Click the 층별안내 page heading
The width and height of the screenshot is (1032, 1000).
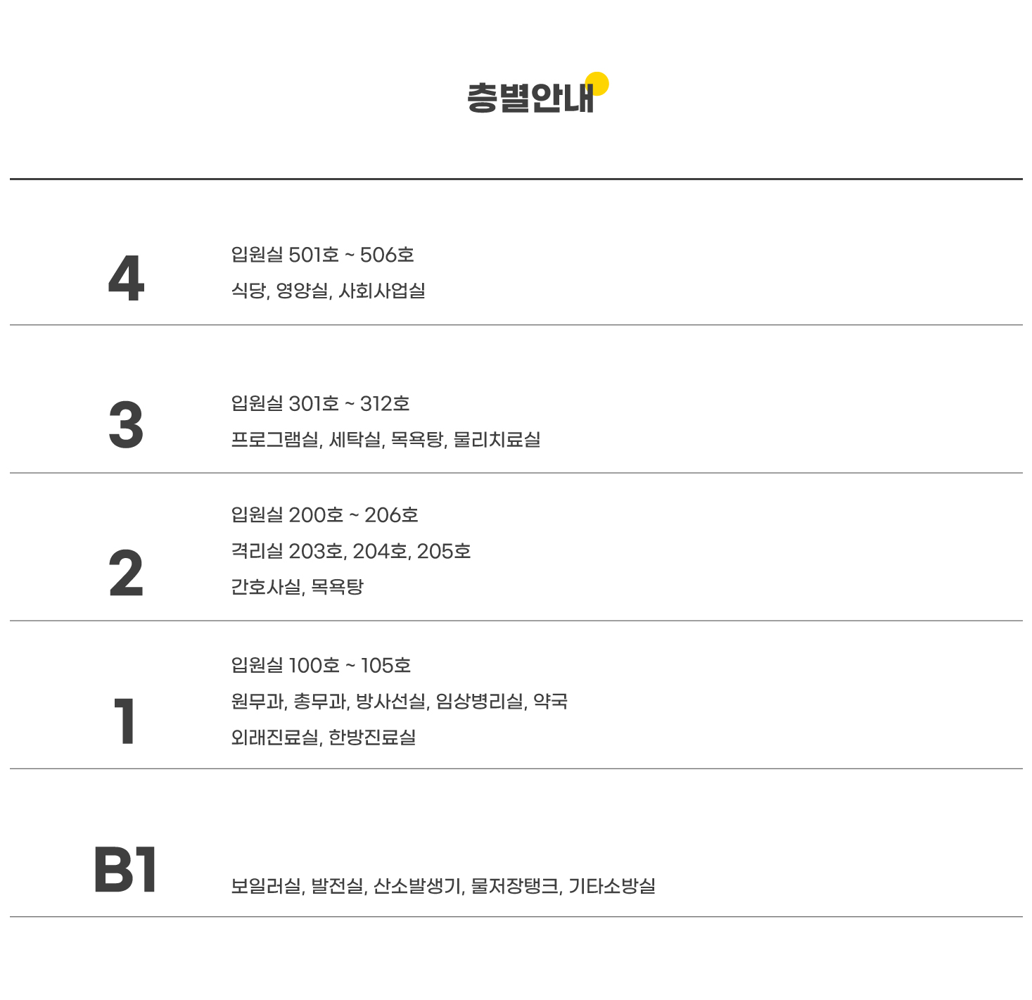[530, 98]
